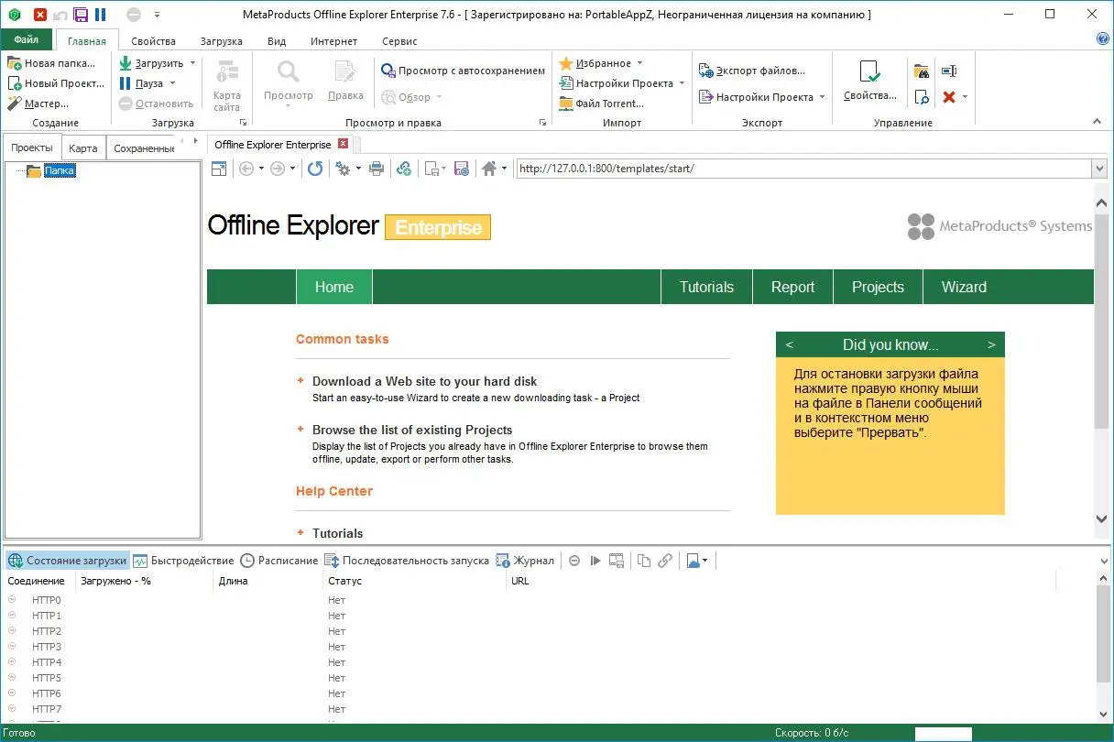This screenshot has height=742, width=1114.
Task: Expand the delete X dropdown arrow
Action: [x=965, y=96]
